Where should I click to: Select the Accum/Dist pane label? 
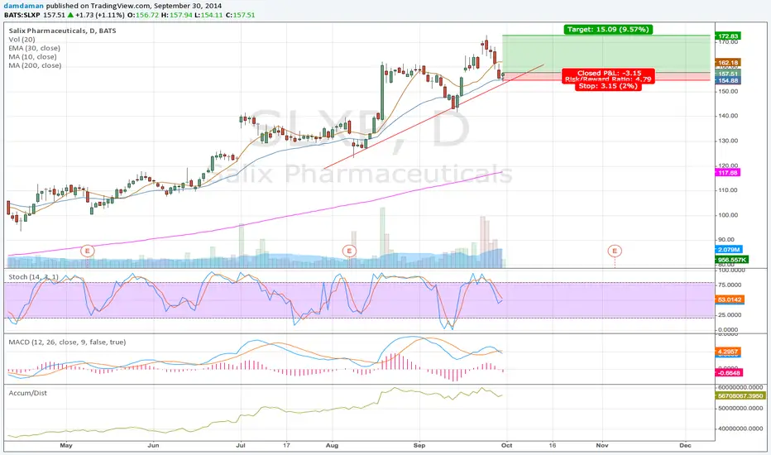28,393
